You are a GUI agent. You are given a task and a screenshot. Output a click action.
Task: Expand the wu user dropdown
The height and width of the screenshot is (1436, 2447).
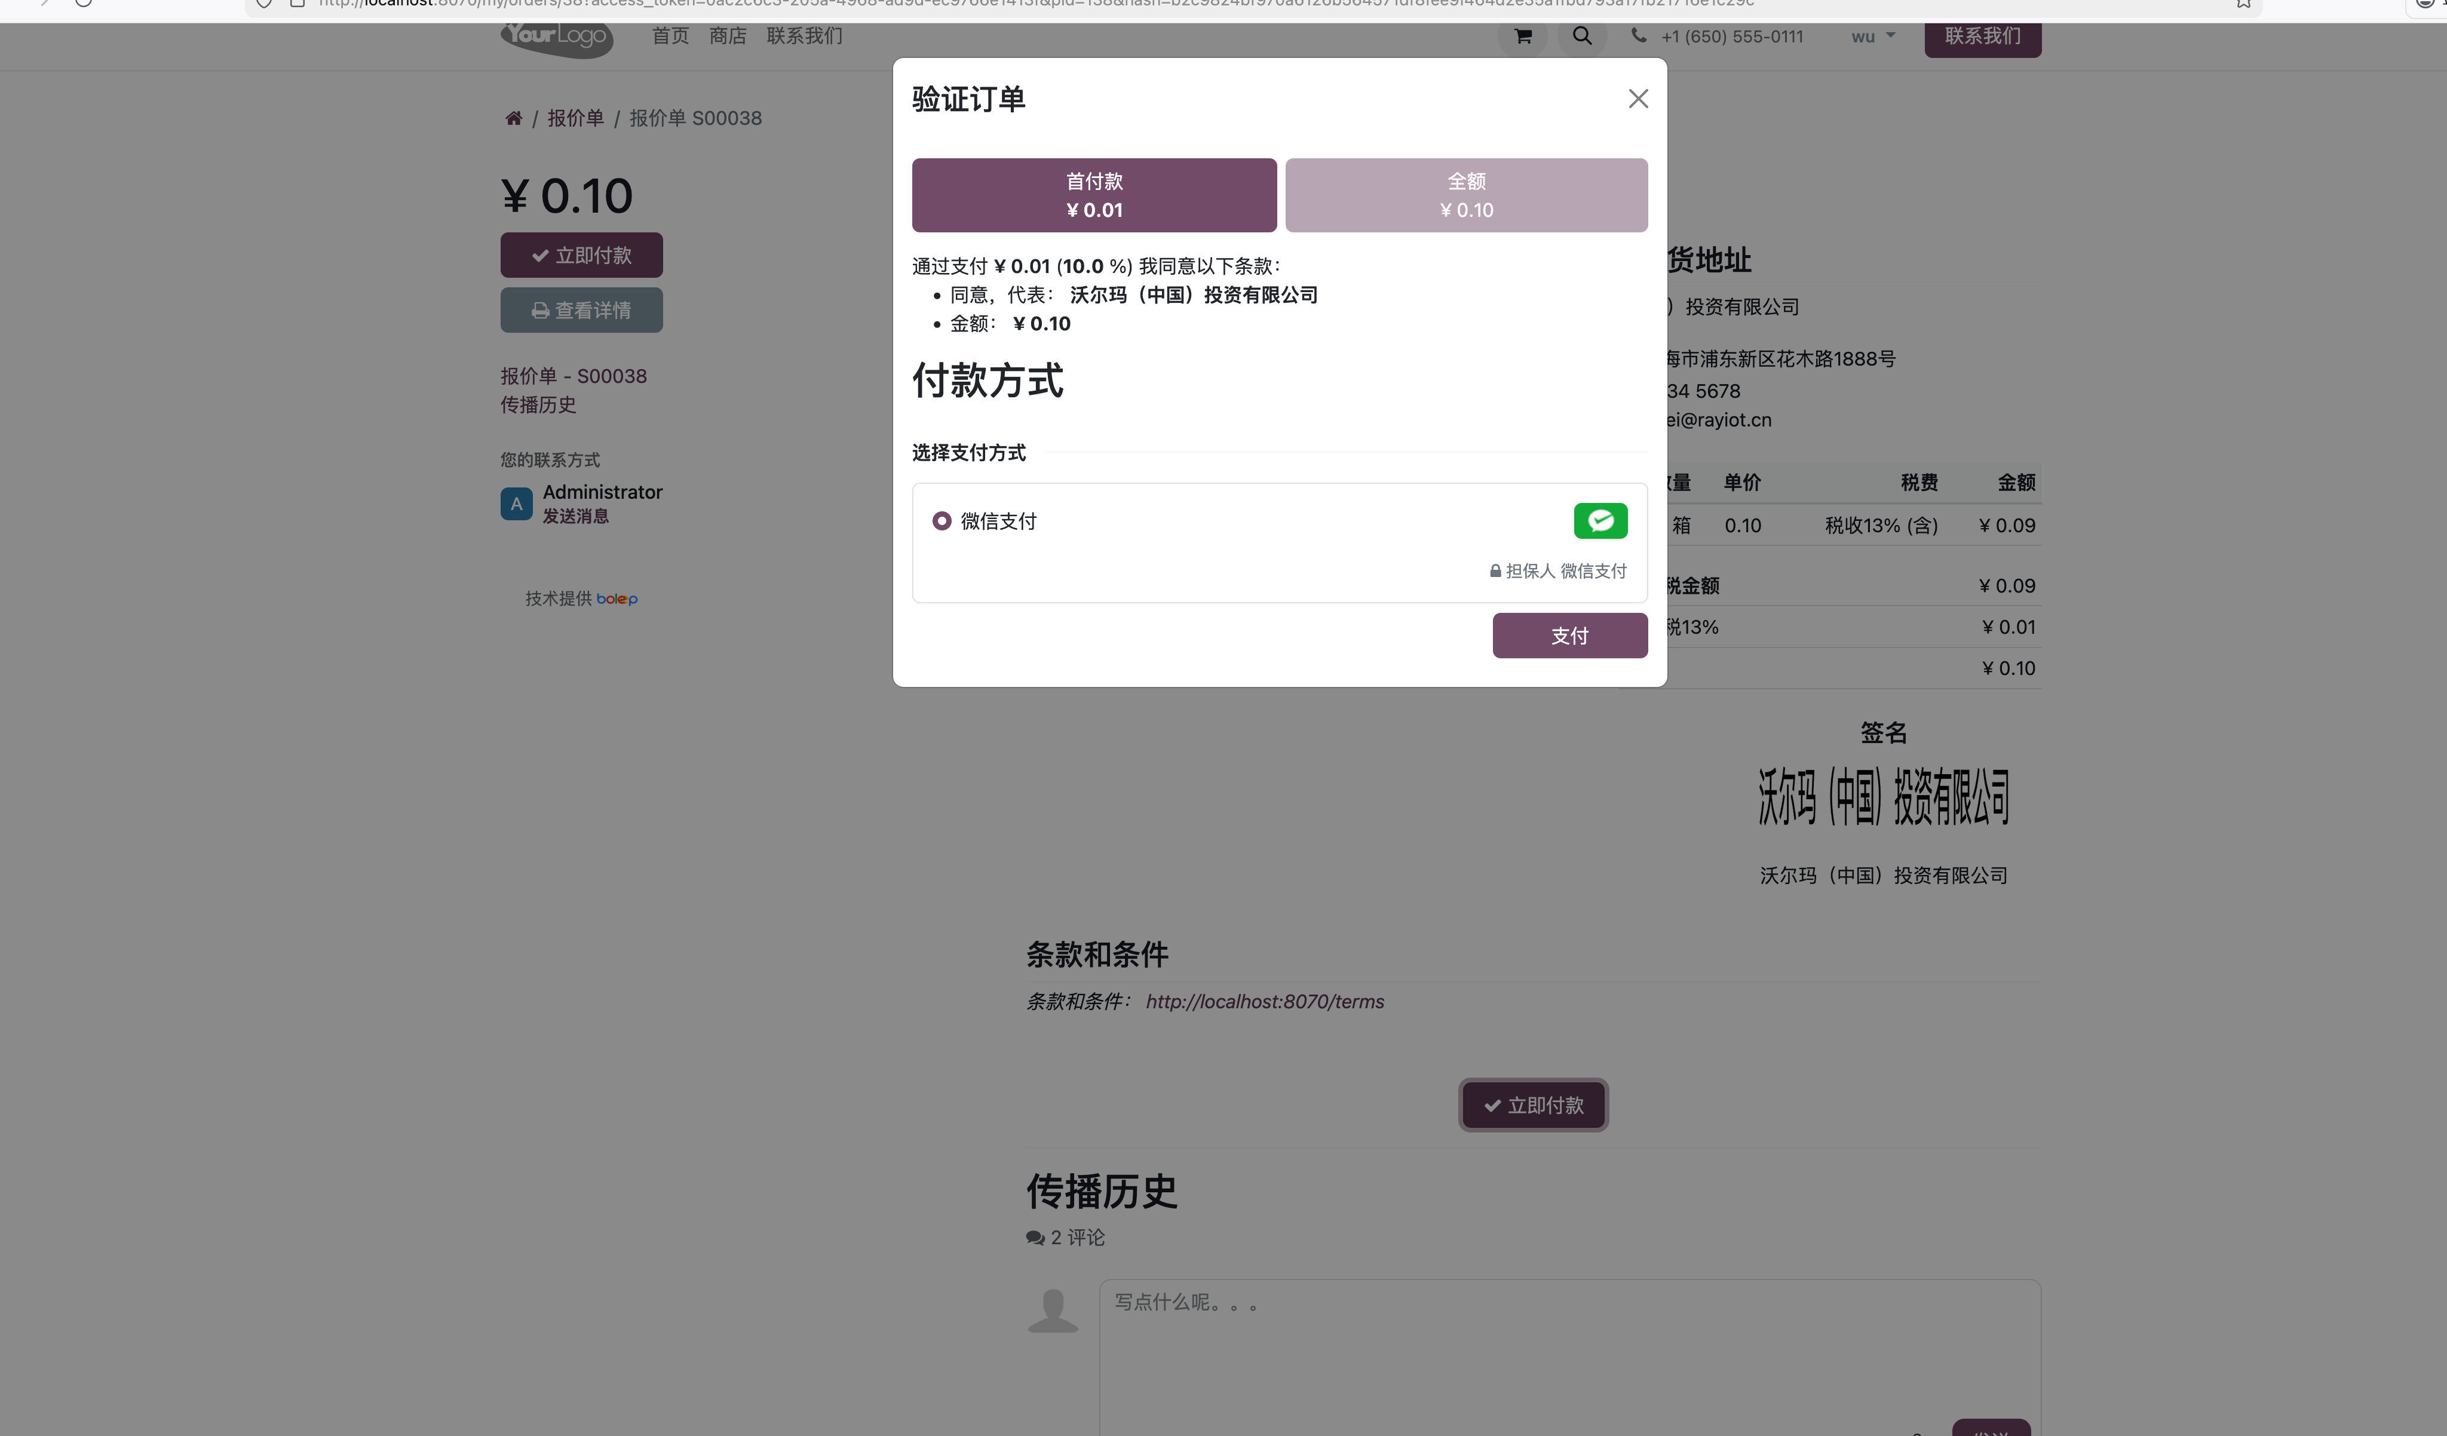coord(1872,37)
